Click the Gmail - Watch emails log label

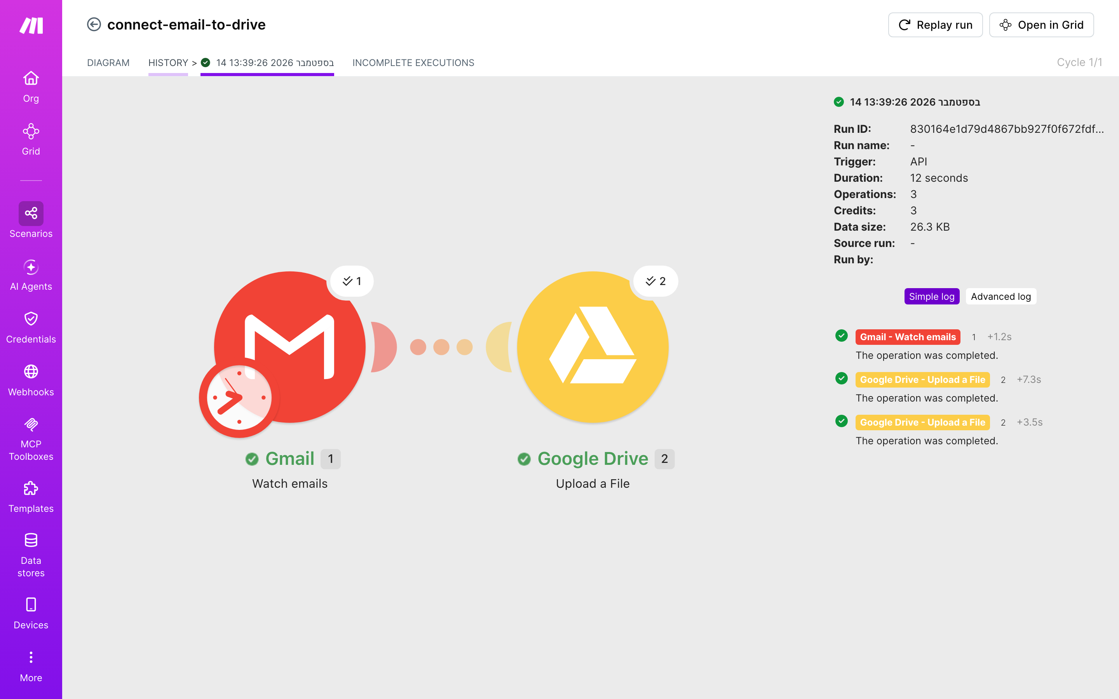tap(908, 337)
